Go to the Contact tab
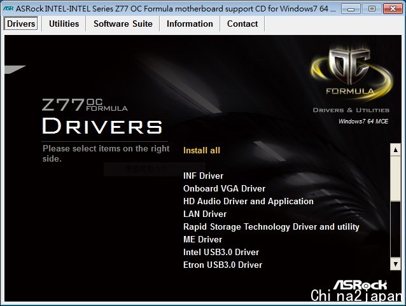 [242, 24]
